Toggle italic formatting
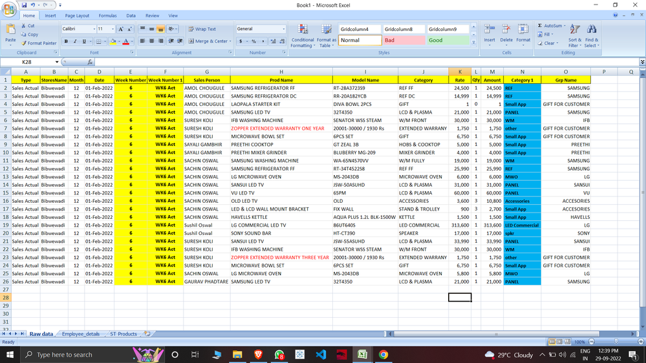This screenshot has width=646, height=363. point(75,41)
